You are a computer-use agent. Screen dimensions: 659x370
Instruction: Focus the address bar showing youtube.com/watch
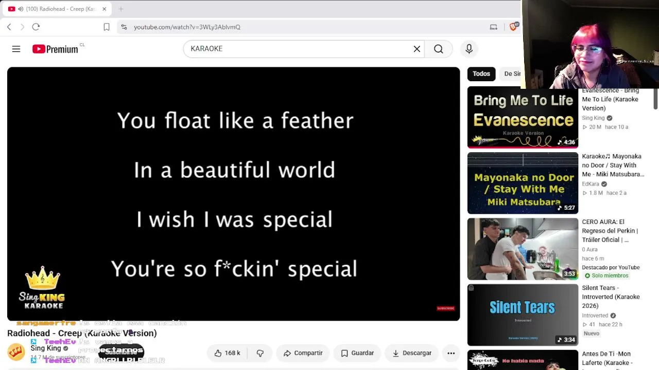click(x=304, y=27)
